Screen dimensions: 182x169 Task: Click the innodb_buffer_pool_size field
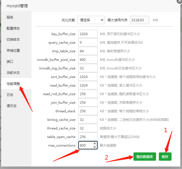[88, 60]
